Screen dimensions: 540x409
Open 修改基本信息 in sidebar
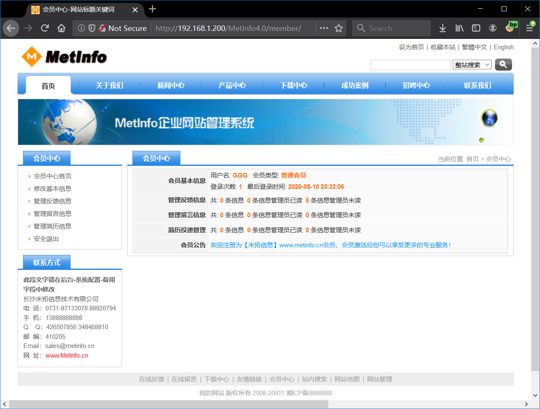tap(53, 188)
